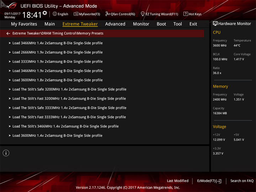Screen dimensions: 256x192
Task: Load The Stilt's 3466MHz 1.4v profile
Action: click(65, 126)
